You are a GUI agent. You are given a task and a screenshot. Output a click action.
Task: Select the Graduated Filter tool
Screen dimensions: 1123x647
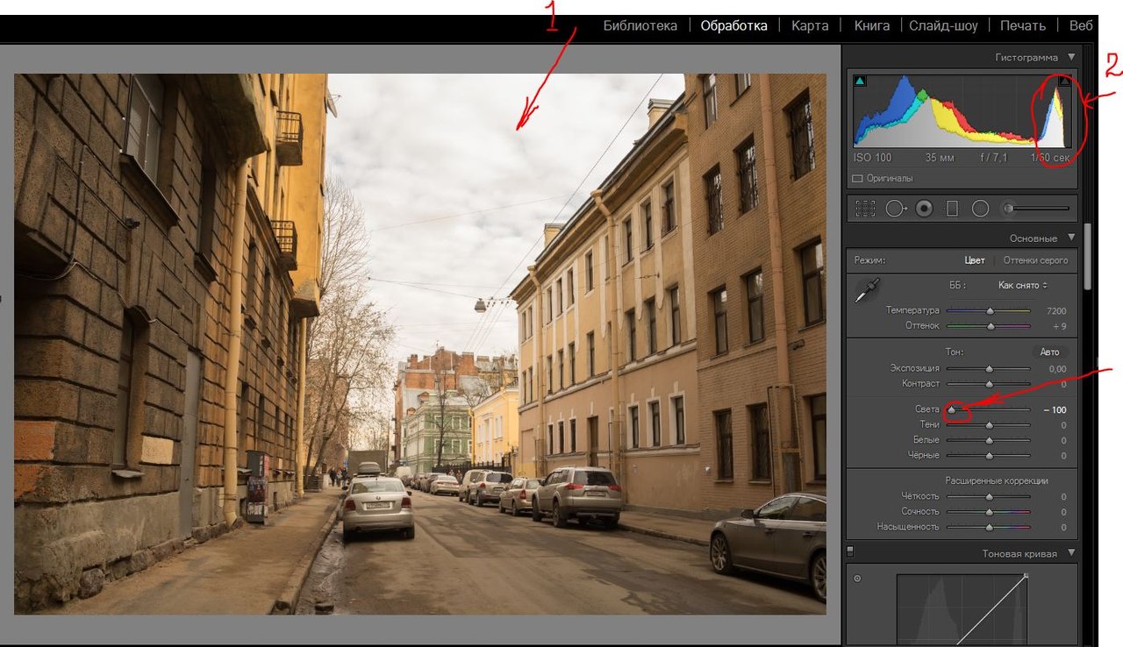point(952,209)
